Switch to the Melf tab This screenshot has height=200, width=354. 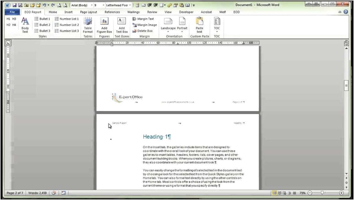222,12
